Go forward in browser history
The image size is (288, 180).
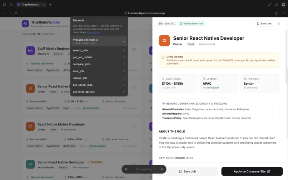pos(10,13)
